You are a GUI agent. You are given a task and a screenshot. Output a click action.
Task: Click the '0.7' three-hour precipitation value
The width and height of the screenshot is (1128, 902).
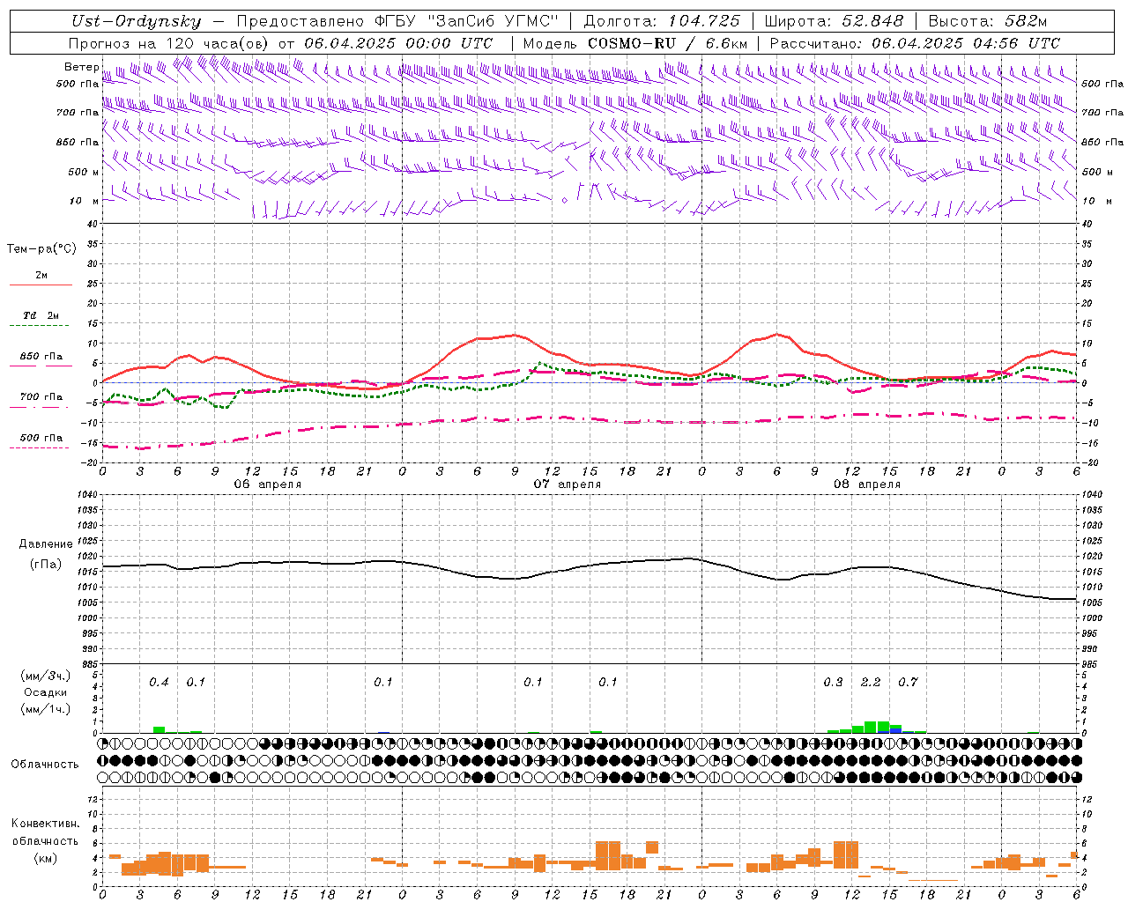[x=908, y=683]
